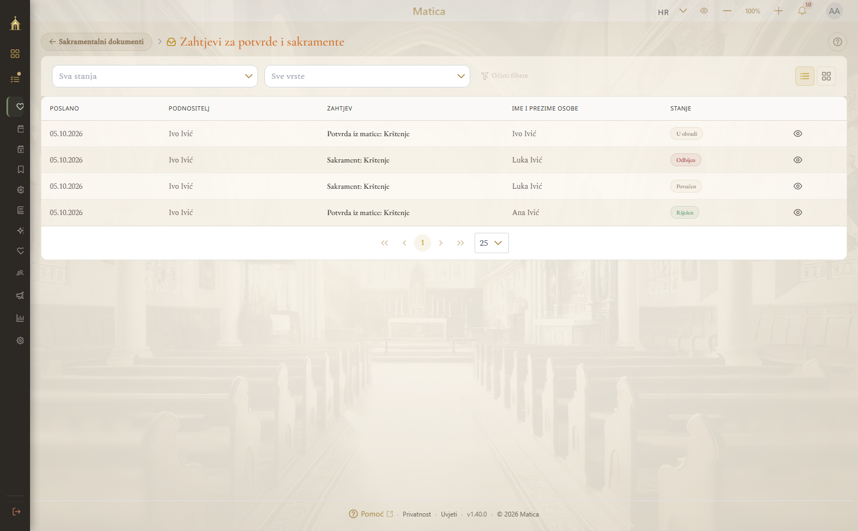View the 'Riješen' request details

(798, 212)
